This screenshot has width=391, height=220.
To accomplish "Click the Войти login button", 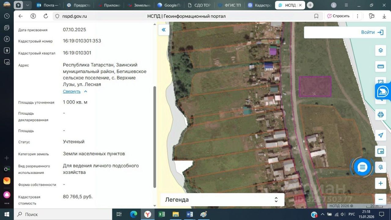I will tap(372, 32).
